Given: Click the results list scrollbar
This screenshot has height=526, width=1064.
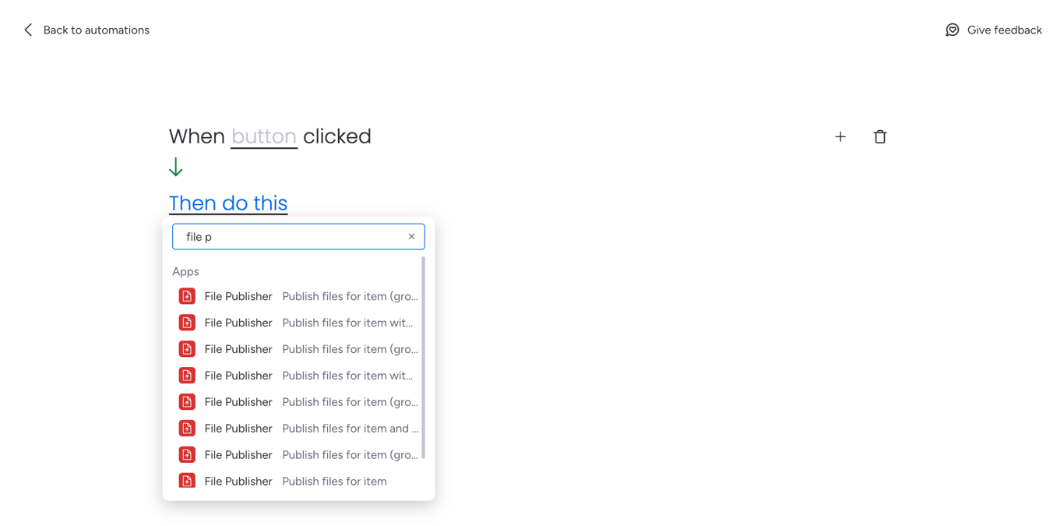Looking at the screenshot, I should point(423,357).
